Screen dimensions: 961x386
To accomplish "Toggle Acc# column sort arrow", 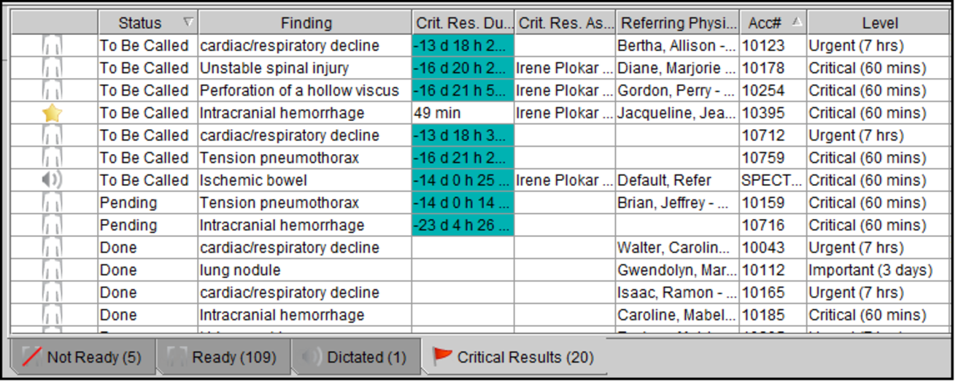I will pos(797,23).
